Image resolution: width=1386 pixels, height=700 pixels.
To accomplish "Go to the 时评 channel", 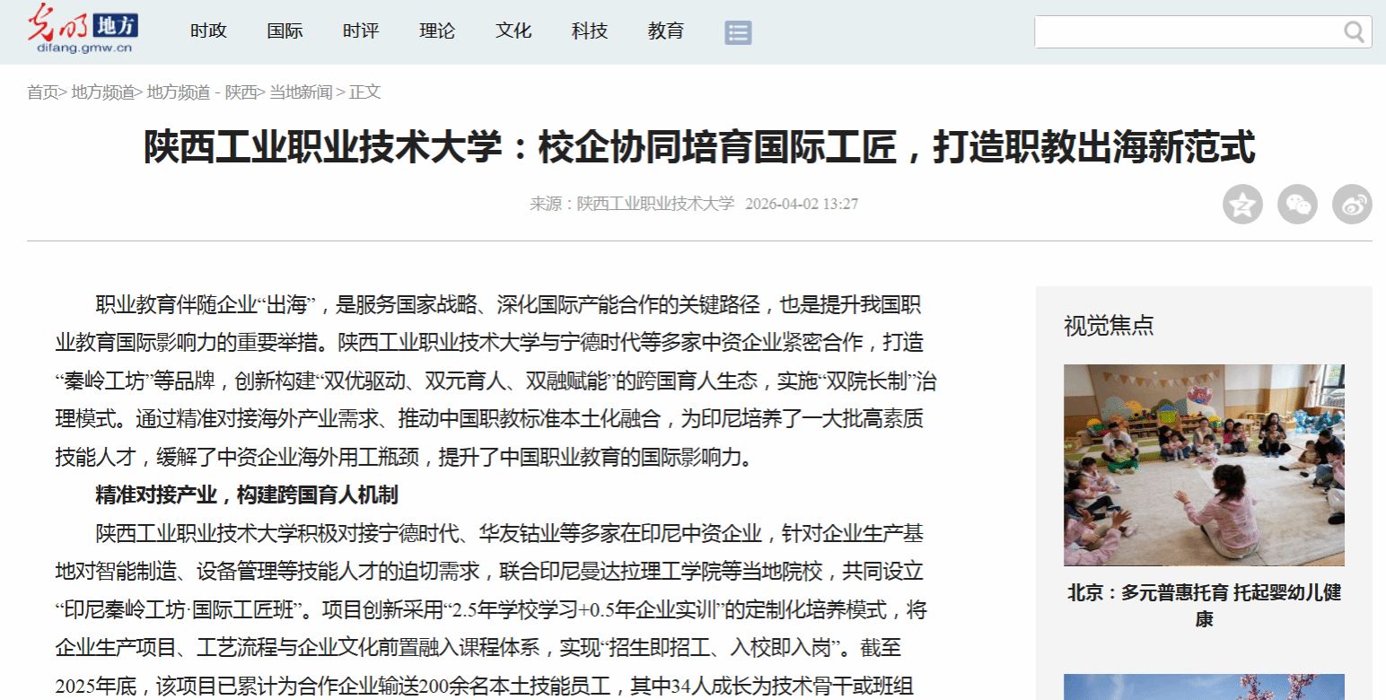I will click(361, 31).
